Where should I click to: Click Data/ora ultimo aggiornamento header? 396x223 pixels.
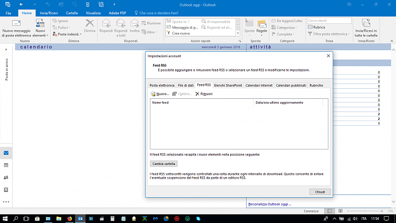point(288,103)
